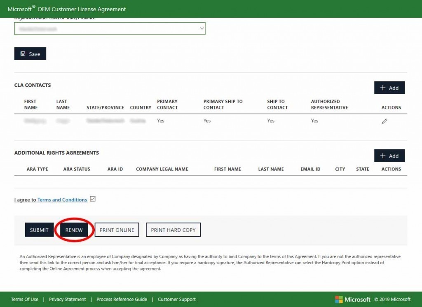Viewport: 422px width, 307px height.
Task: Click the Yes value under Ship To Contact
Action: (x=271, y=121)
